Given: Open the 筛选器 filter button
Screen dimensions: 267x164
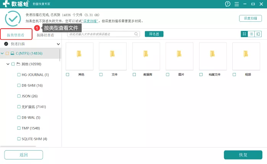Looking at the screenshot, I should tap(154, 34).
